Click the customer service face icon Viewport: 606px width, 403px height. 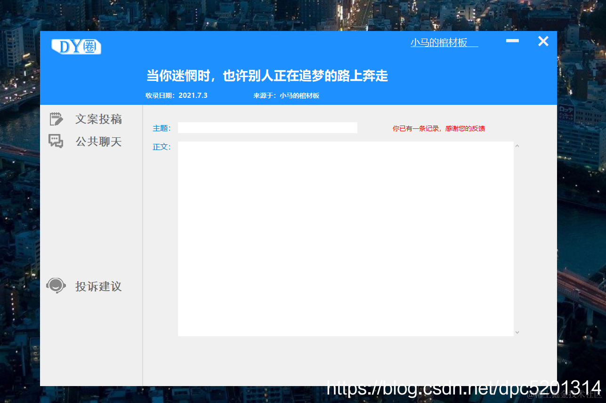[56, 285]
